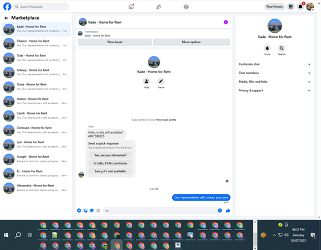This screenshot has height=250, width=321.
Task: Open the Friends icon in top navigation
Action: (x=159, y=7)
